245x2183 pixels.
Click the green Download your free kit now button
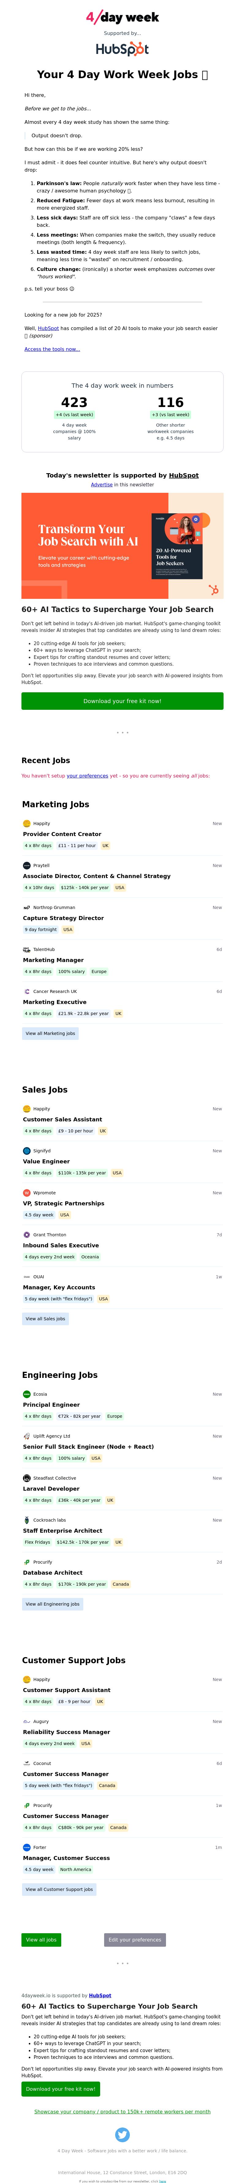click(122, 701)
